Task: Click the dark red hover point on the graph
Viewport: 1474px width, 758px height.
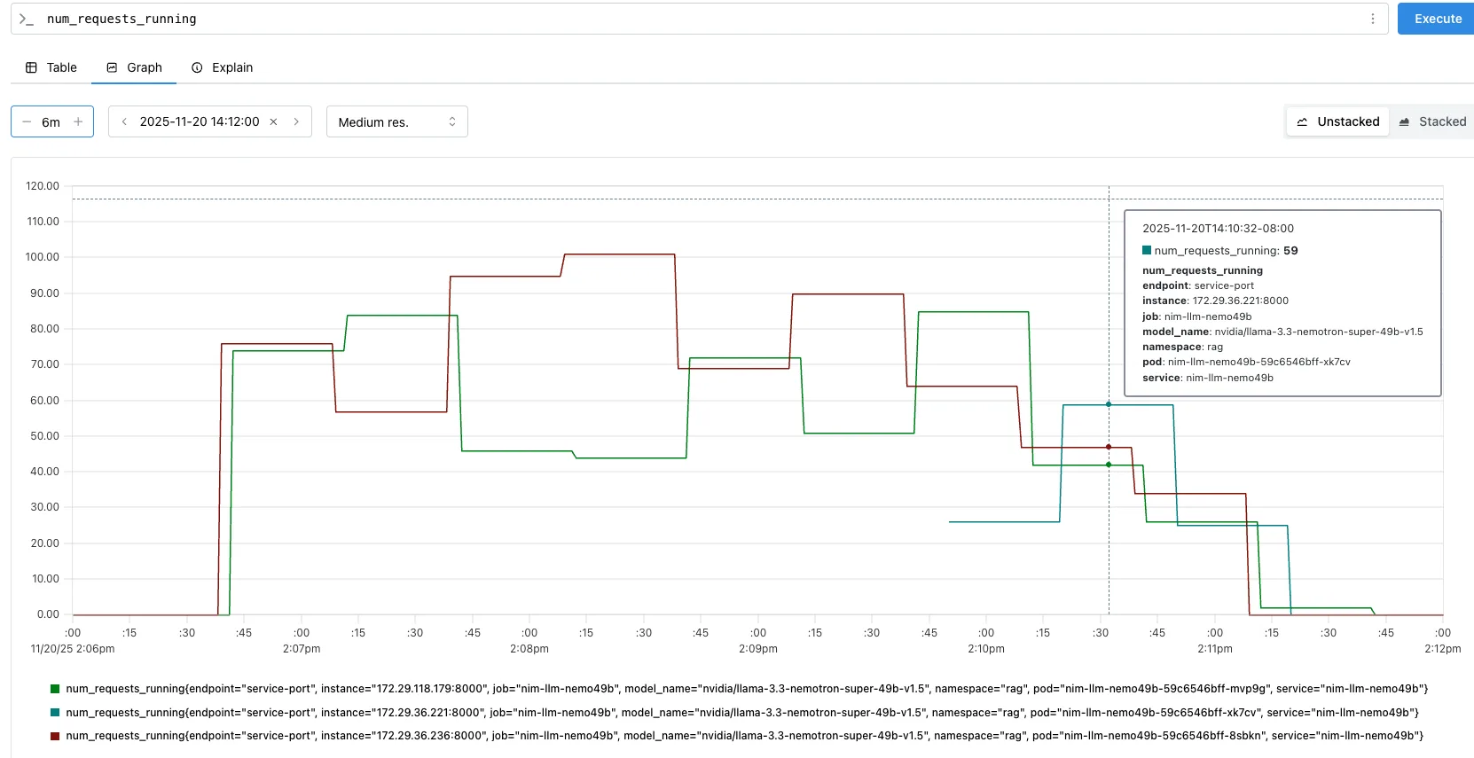Action: [x=1109, y=447]
